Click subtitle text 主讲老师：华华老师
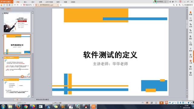 110,64
